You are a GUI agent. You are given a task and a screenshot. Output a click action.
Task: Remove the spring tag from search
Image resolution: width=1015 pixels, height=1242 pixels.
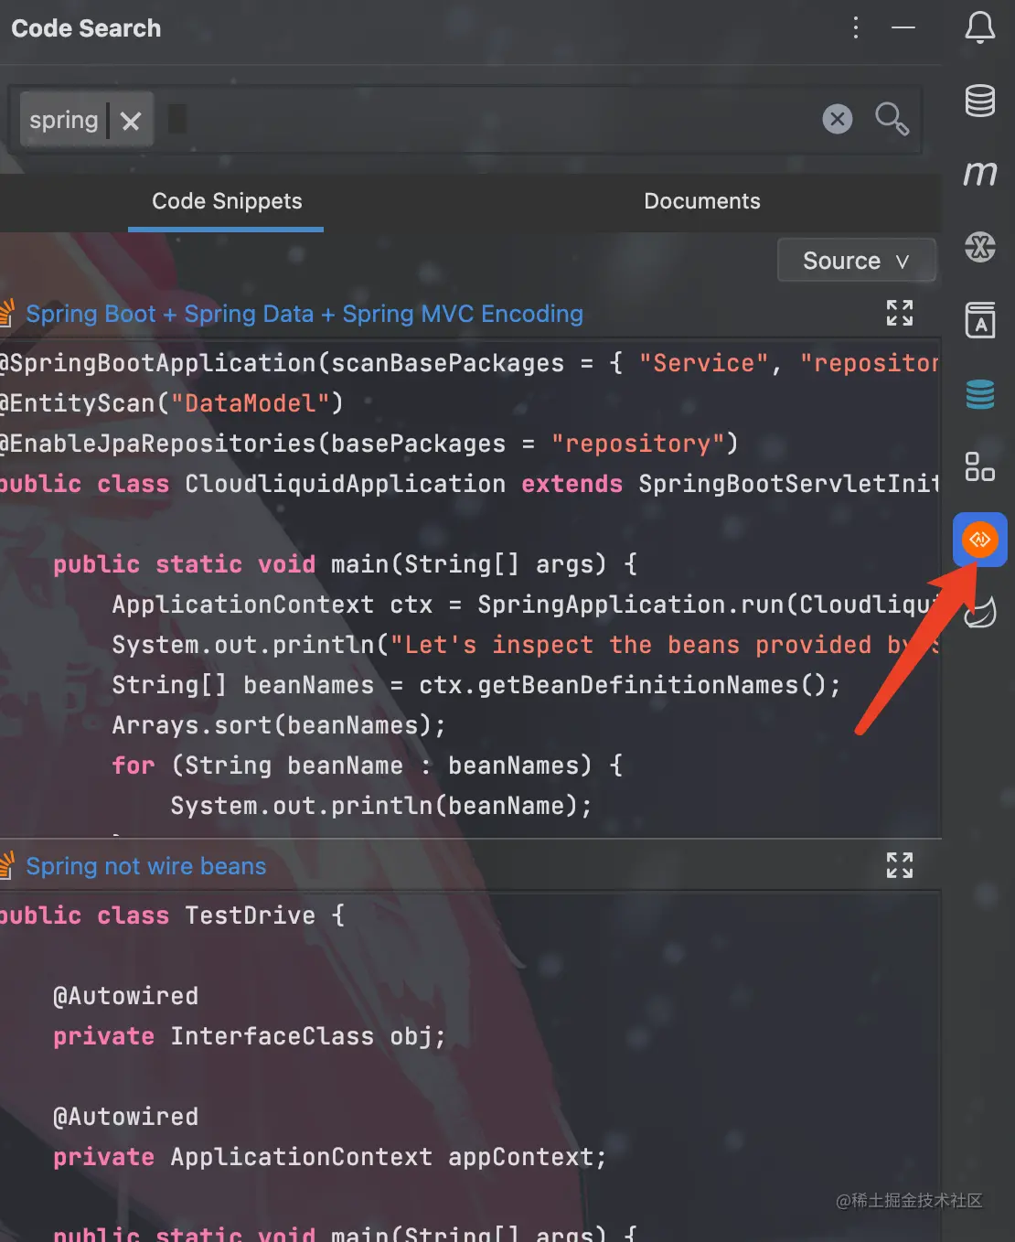point(131,121)
